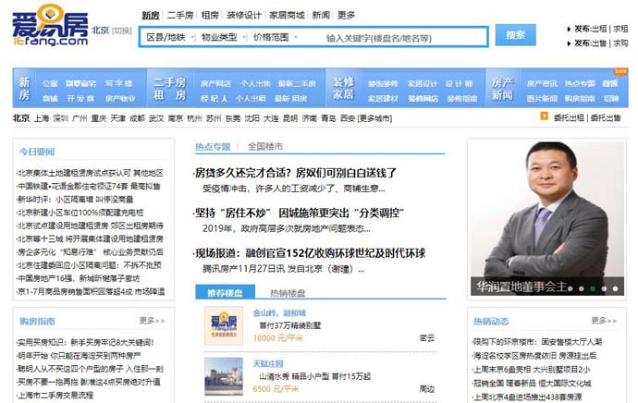Click the orange arrow icon beside 委托出租
638x403 pixels.
[544, 116]
